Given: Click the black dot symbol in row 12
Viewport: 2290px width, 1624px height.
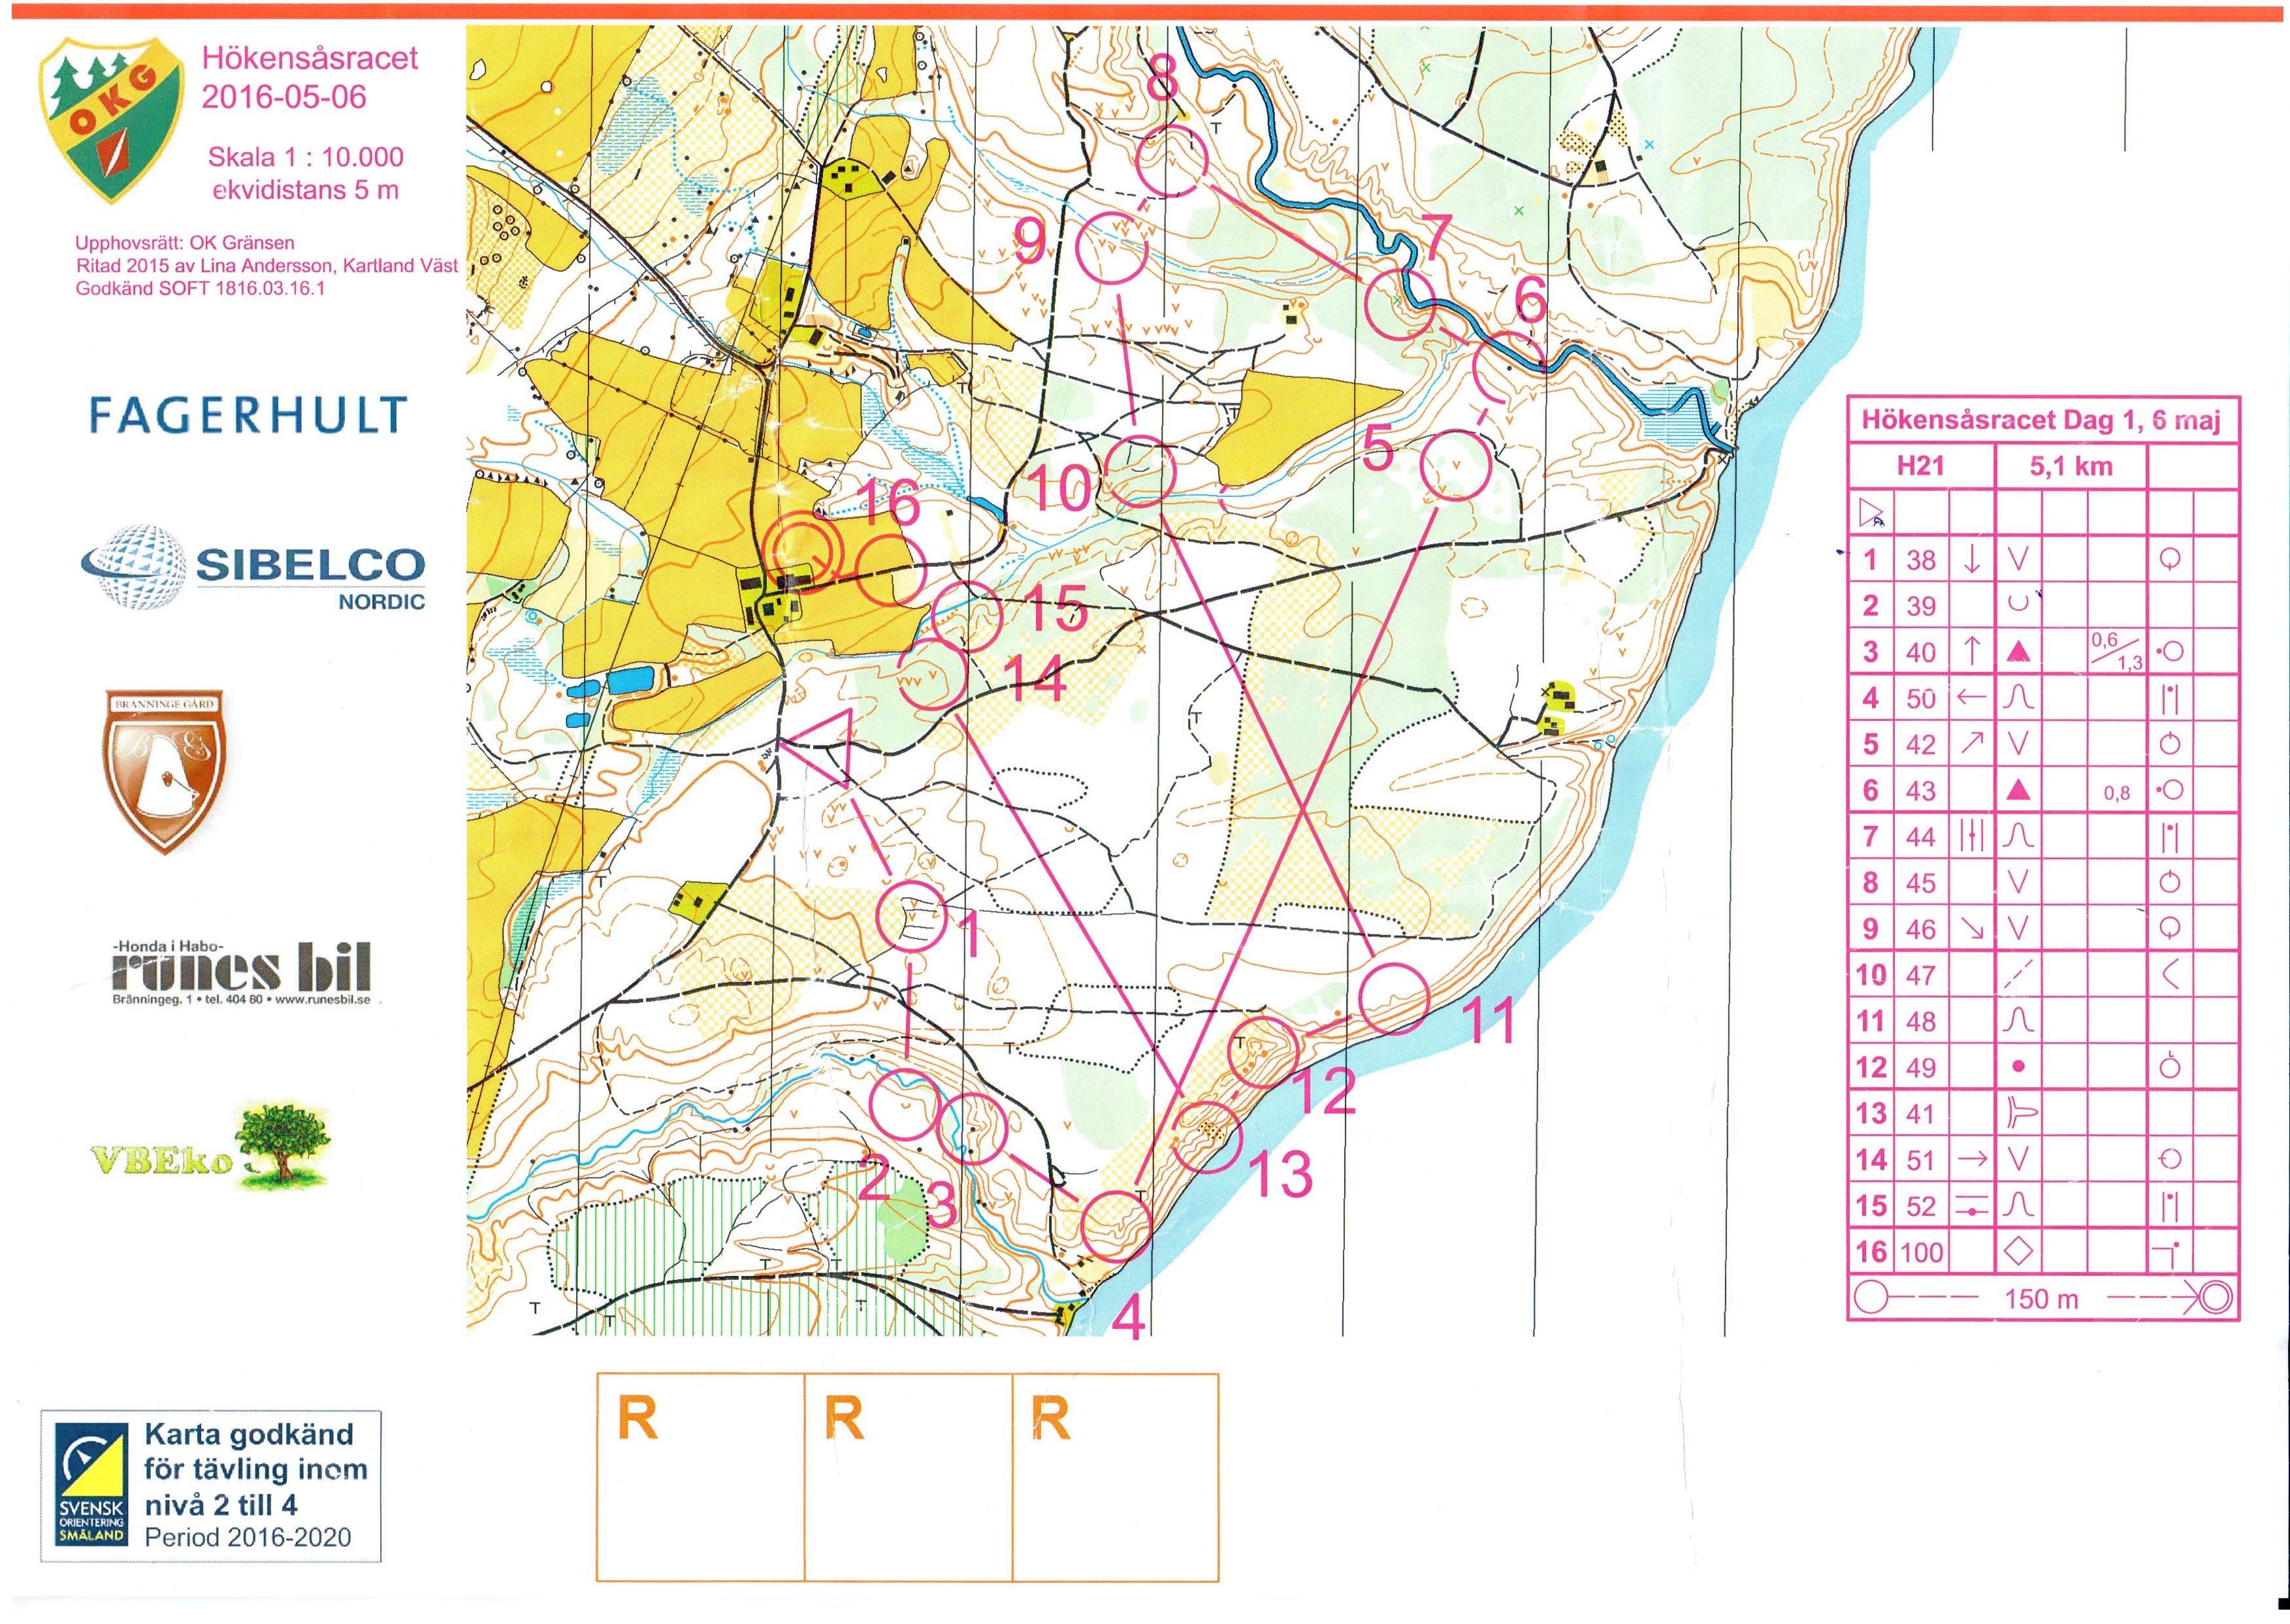Looking at the screenshot, I should click(x=2019, y=1067).
